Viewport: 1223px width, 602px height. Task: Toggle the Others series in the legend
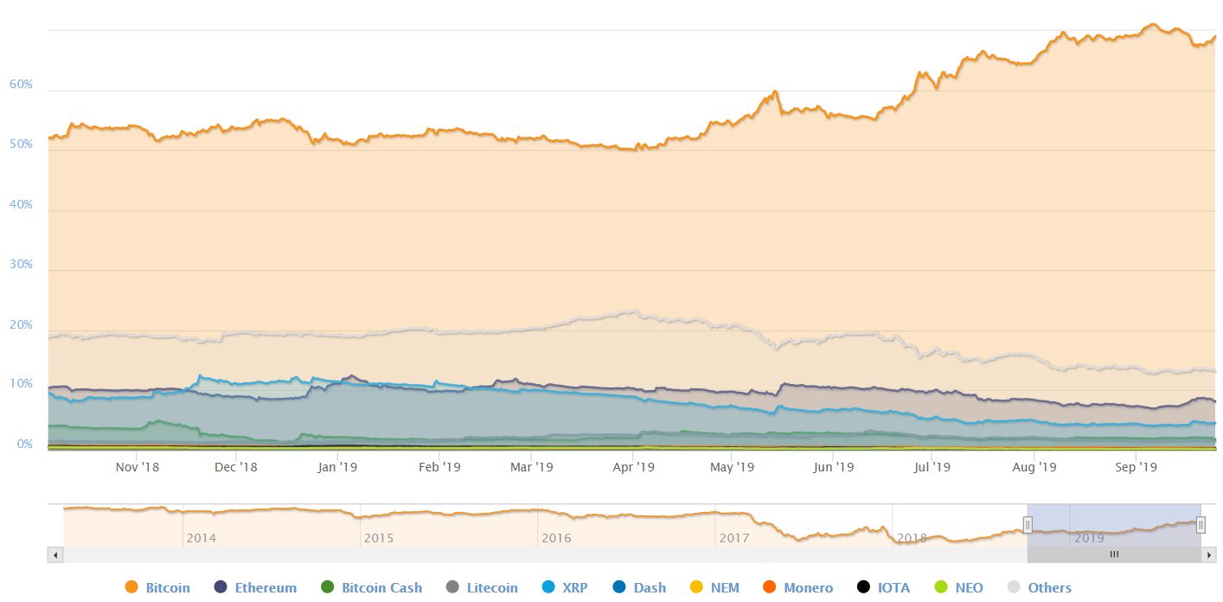coord(1049,587)
